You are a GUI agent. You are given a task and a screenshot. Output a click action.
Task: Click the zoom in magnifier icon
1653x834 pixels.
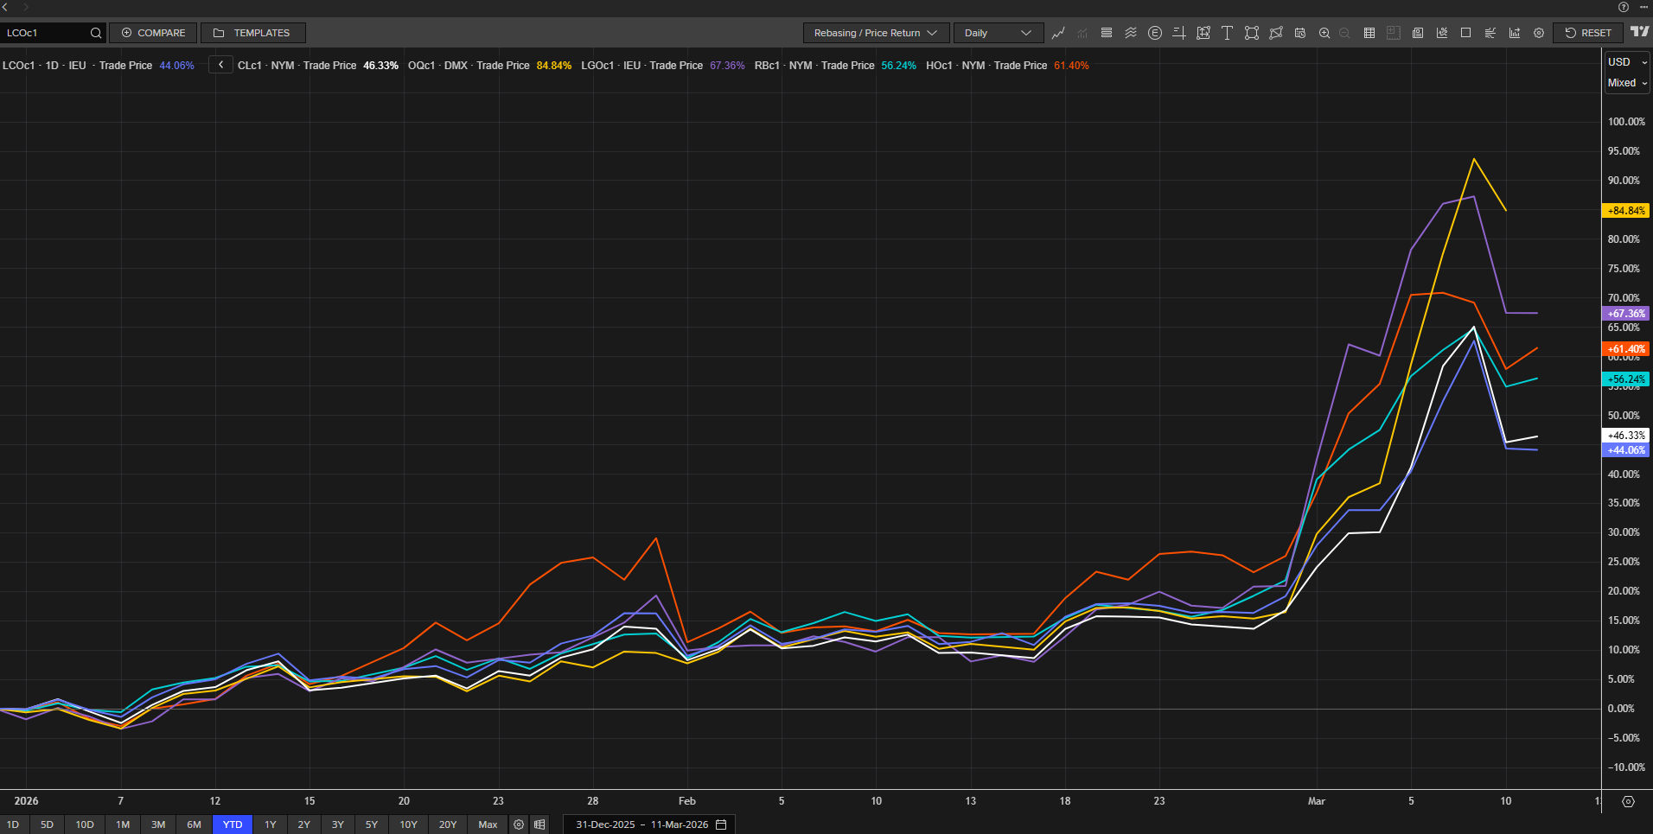click(1324, 33)
